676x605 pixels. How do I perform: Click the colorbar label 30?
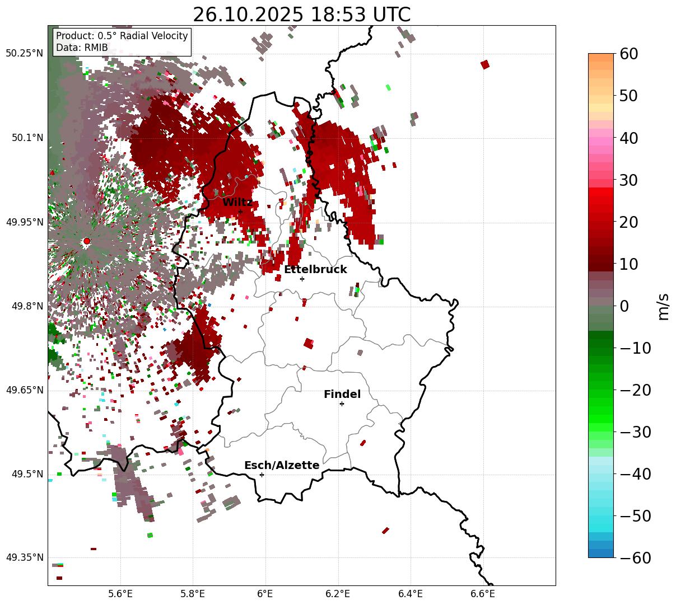click(x=628, y=180)
